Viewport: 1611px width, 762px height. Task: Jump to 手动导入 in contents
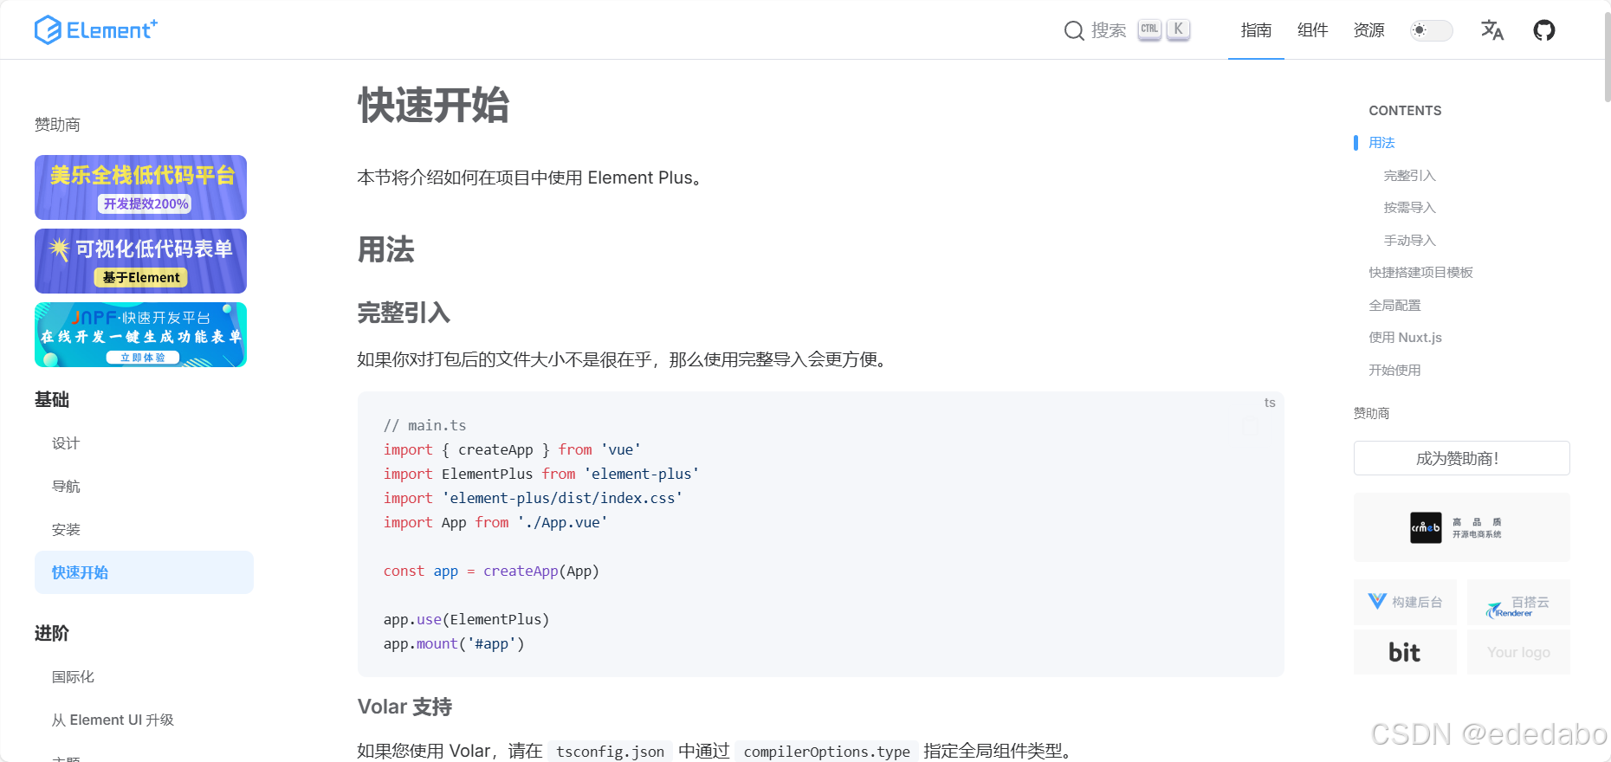pyautogui.click(x=1409, y=241)
